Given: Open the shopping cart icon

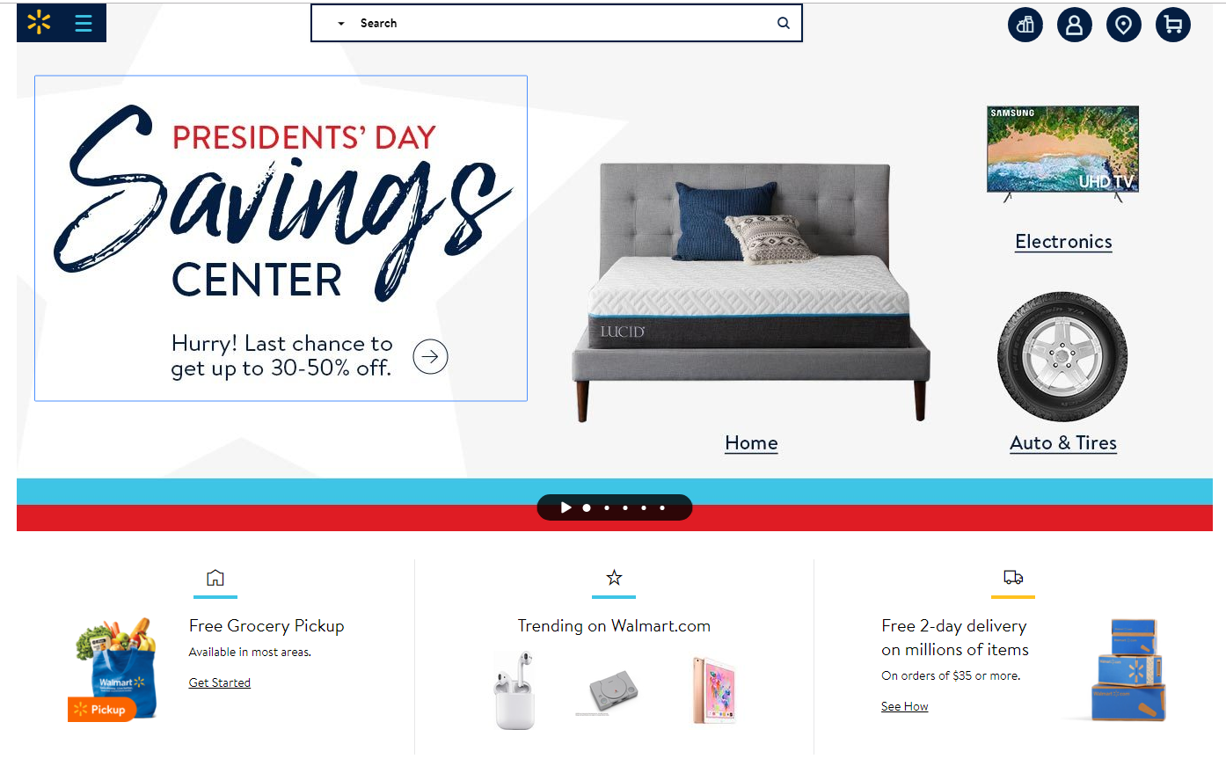Looking at the screenshot, I should (1173, 25).
